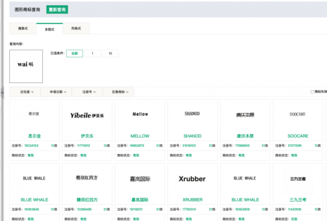Open the 申请日期 sort dropdown
The width and height of the screenshot is (327, 221).
[x=56, y=92]
